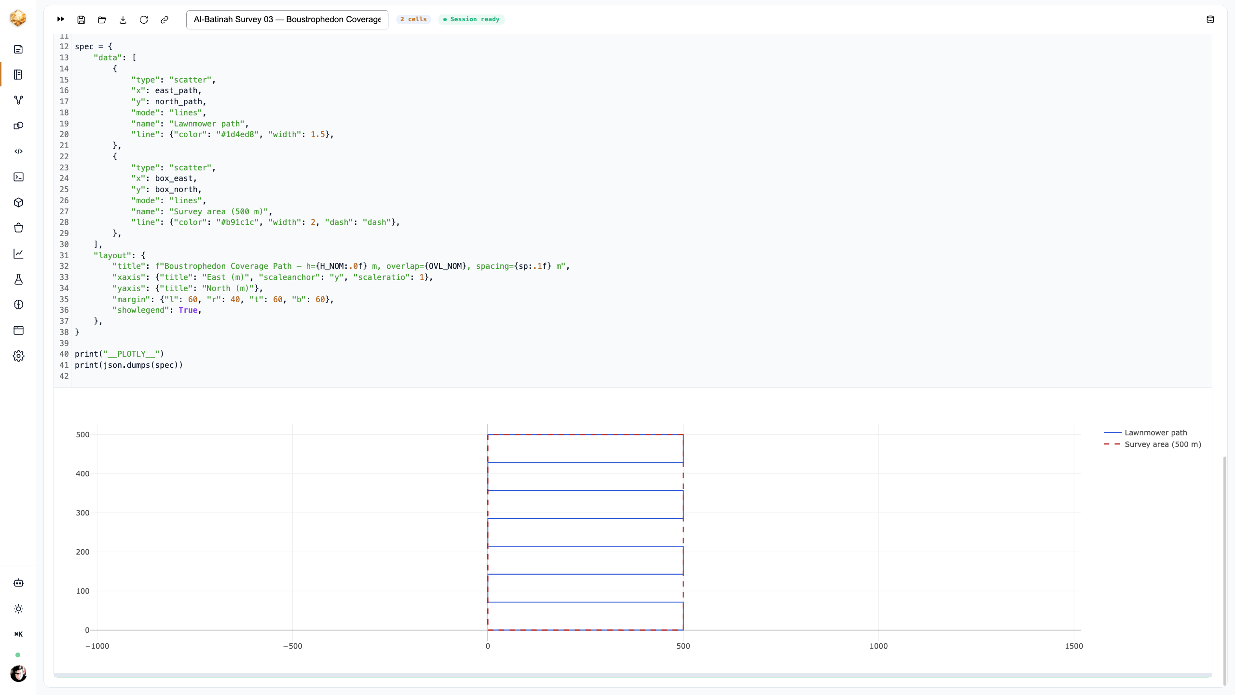
Task: Click x-axis tick label "−500" on plot
Action: pyautogui.click(x=292, y=646)
